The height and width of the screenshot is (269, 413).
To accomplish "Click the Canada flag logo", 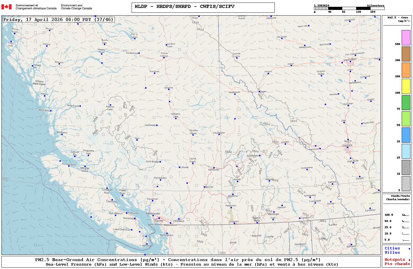I will click(x=7, y=7).
